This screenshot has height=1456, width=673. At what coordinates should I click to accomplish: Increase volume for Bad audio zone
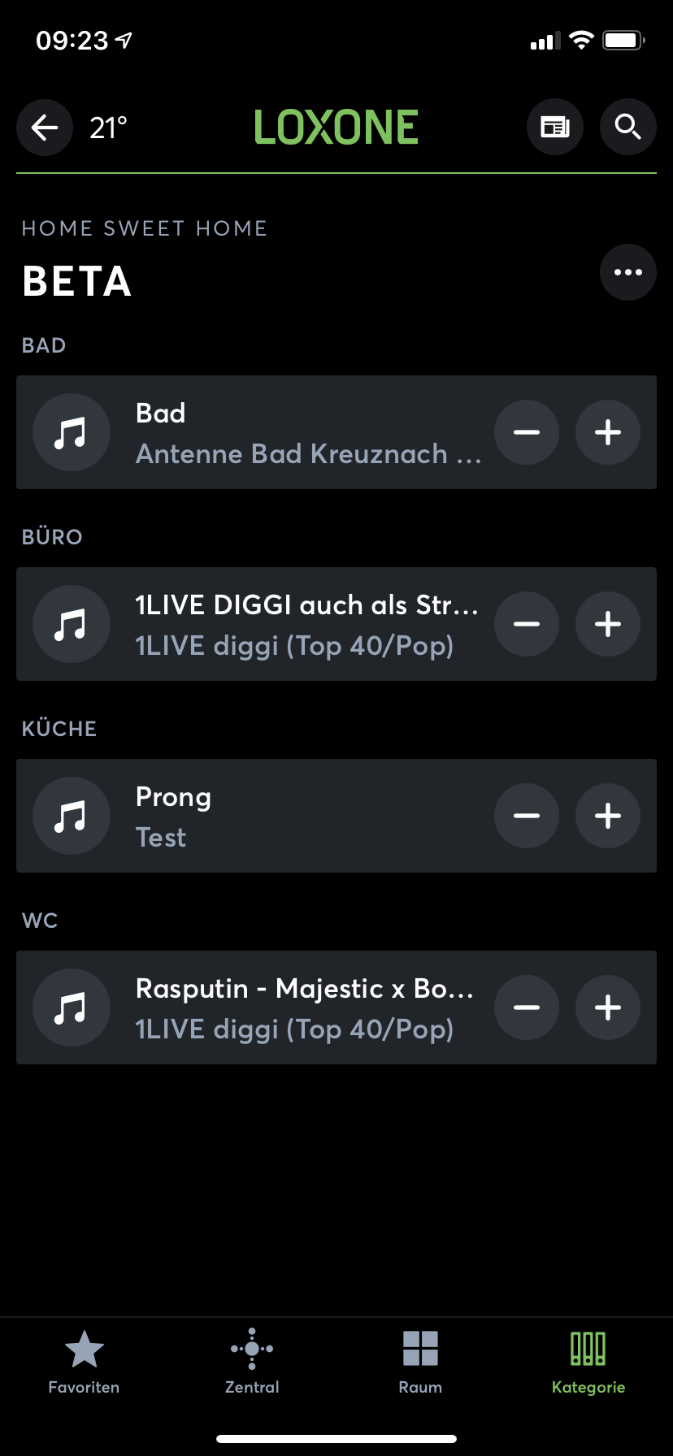pos(608,432)
